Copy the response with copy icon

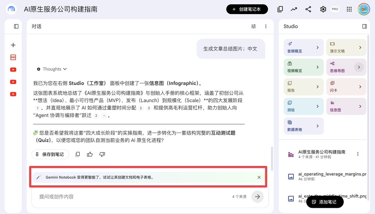point(78,154)
